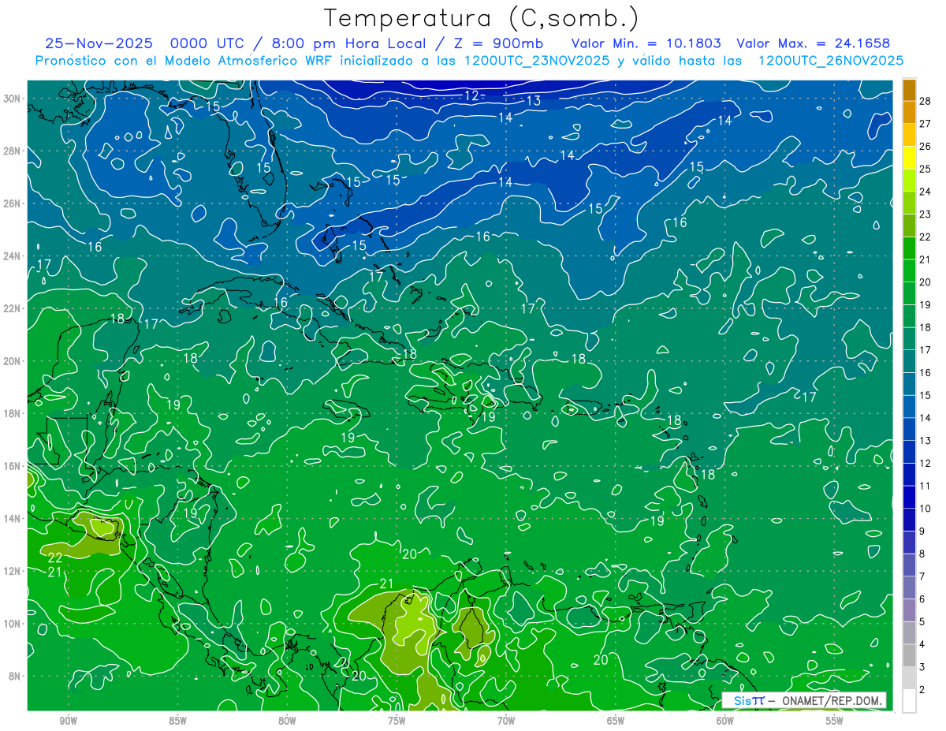The width and height of the screenshot is (946, 731).
Task: Click the "55W" longitude axis label
Action: (835, 721)
